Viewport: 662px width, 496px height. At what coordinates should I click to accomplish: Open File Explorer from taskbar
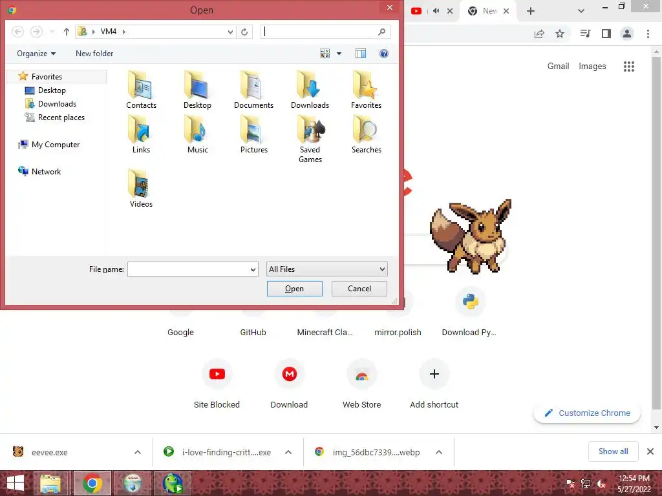click(x=50, y=483)
